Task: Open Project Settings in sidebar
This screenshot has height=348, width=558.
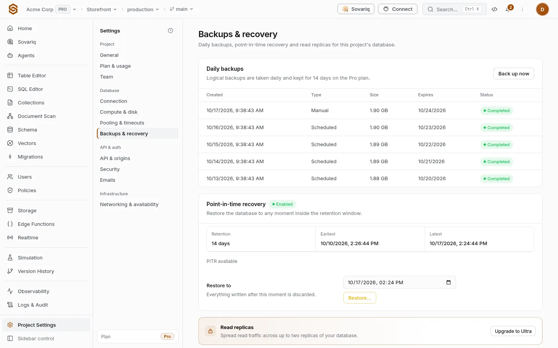Action: tap(46, 325)
